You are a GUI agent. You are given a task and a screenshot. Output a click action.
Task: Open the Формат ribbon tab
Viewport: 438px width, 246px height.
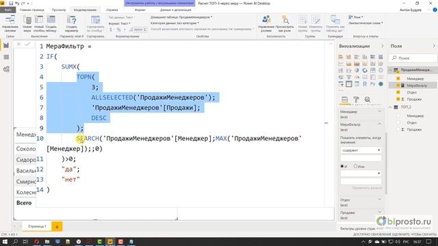pyautogui.click(x=140, y=10)
